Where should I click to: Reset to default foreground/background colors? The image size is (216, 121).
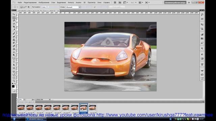coord(13,84)
